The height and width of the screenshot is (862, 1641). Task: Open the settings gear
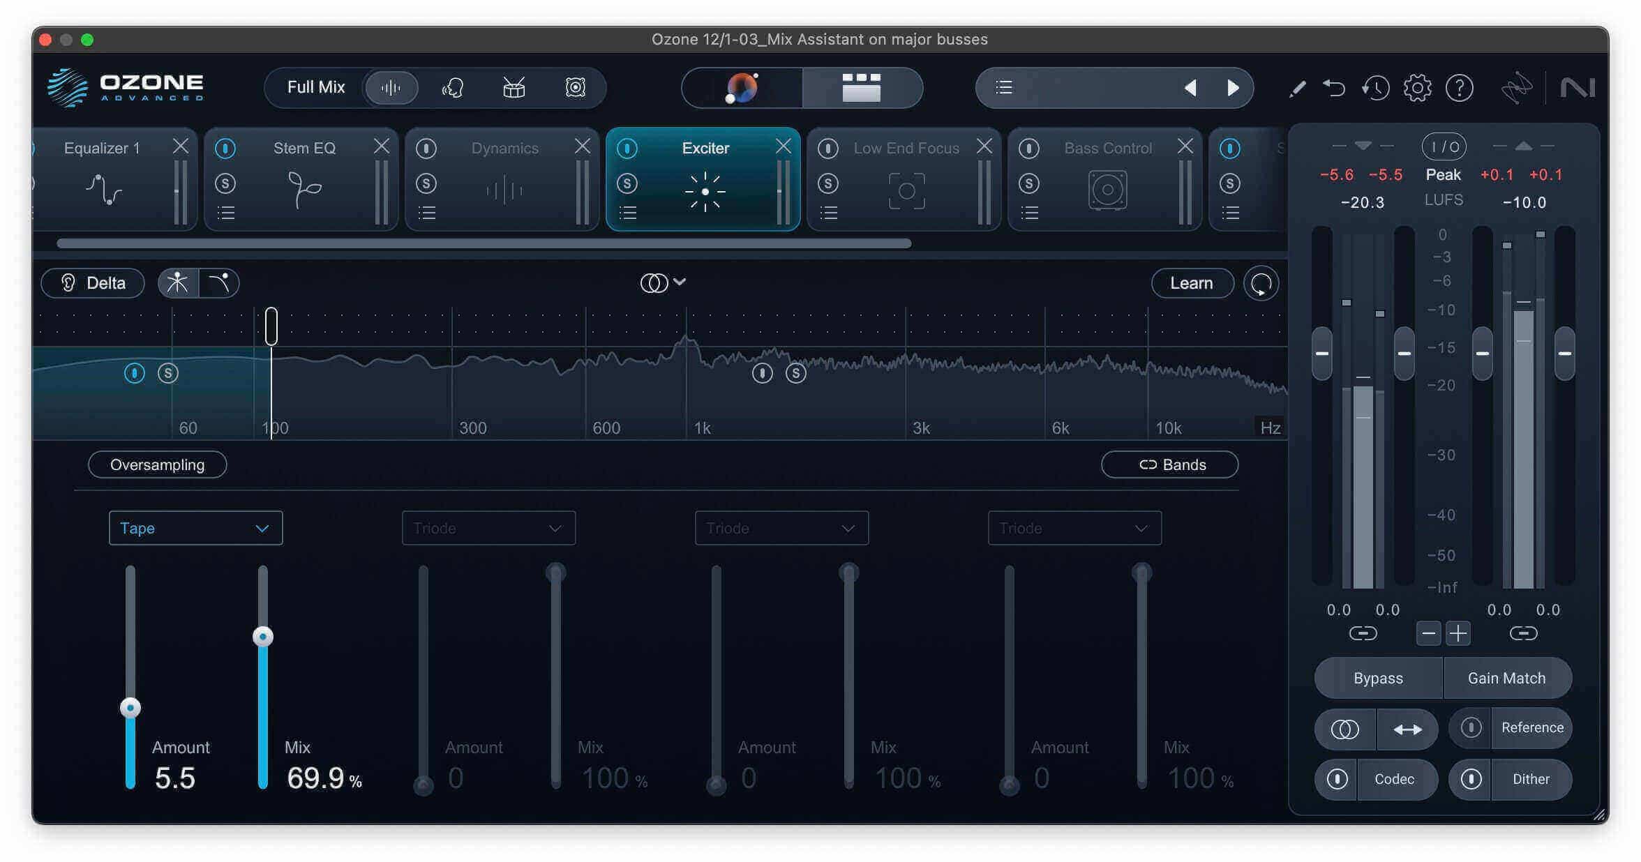[1417, 88]
